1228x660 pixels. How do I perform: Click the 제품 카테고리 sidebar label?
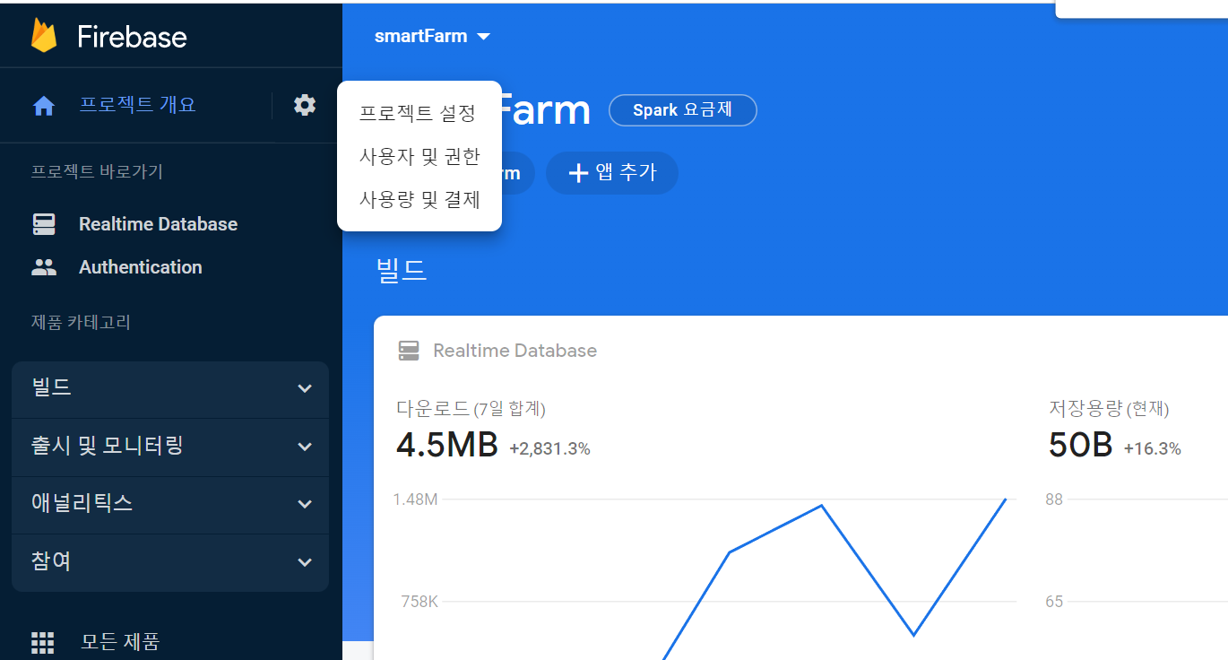pos(81,322)
